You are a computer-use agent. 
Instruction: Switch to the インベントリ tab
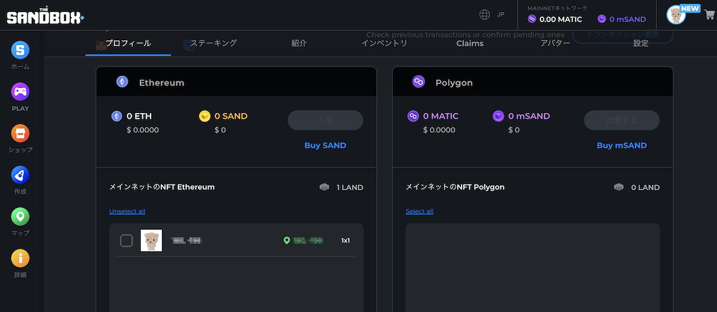pyautogui.click(x=384, y=44)
